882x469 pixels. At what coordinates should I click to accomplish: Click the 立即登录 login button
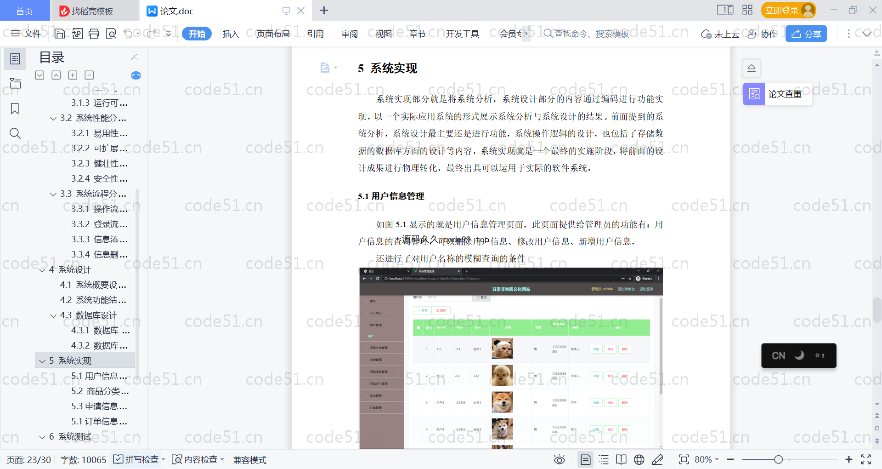point(788,10)
